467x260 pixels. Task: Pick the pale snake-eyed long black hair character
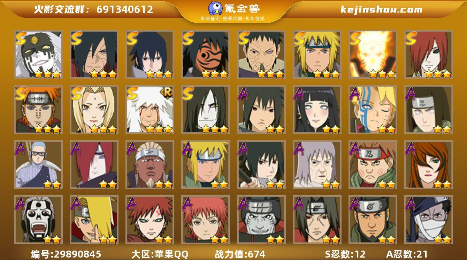click(x=205, y=110)
